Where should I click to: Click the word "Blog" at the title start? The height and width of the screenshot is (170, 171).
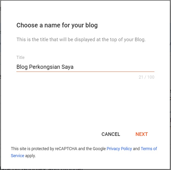click(22, 67)
